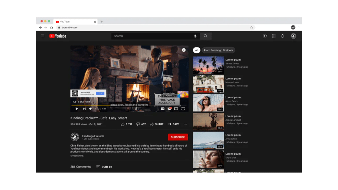Open Lorem Ipsum video by Marcus Levin
This screenshot has width=338, height=190.
point(233,79)
